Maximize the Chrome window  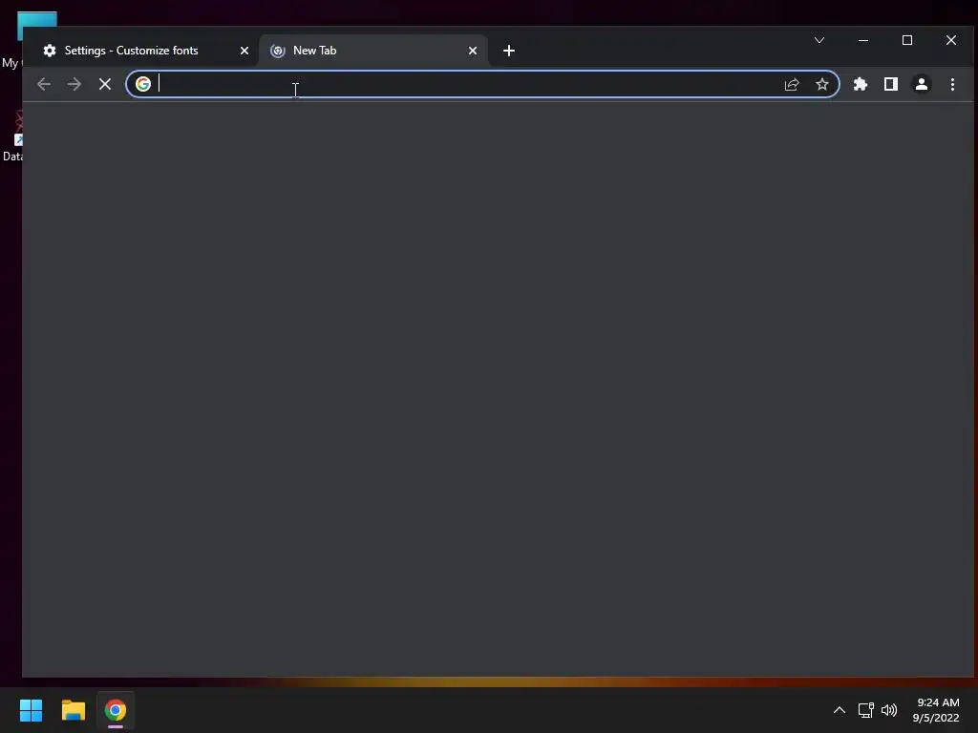pos(907,40)
